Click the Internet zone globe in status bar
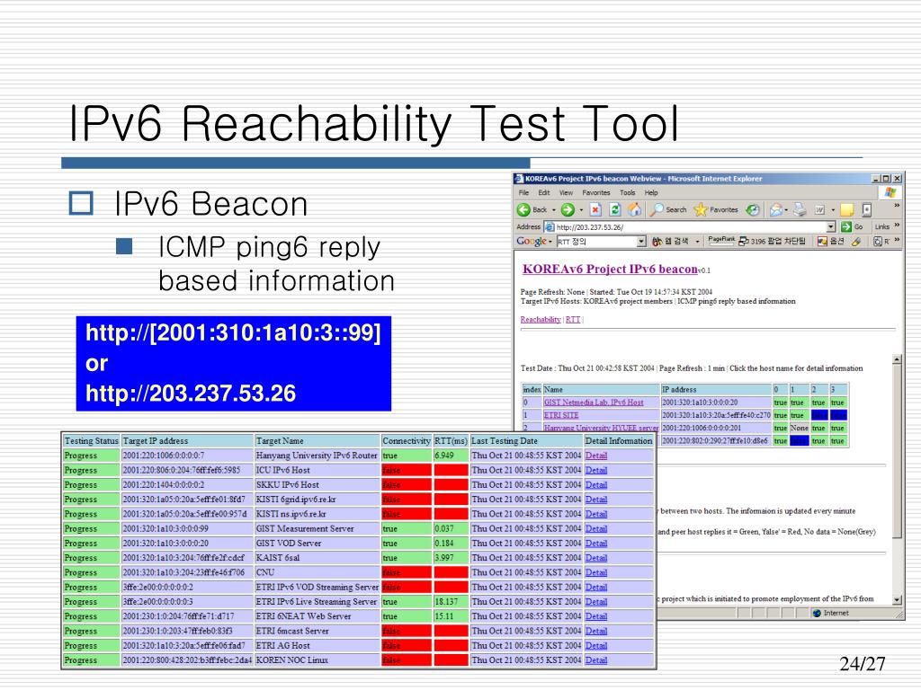The width and height of the screenshot is (921, 690). 817,613
